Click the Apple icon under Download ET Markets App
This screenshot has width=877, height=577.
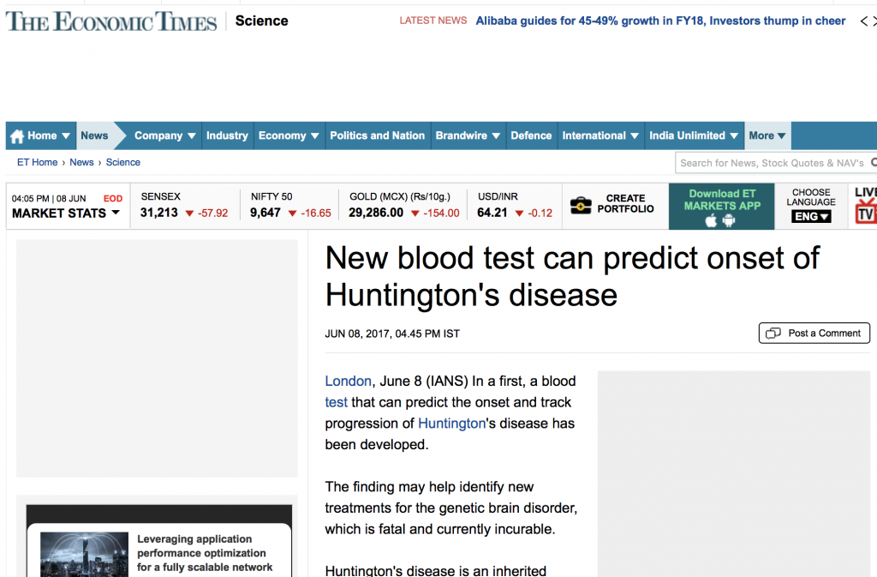tap(713, 219)
